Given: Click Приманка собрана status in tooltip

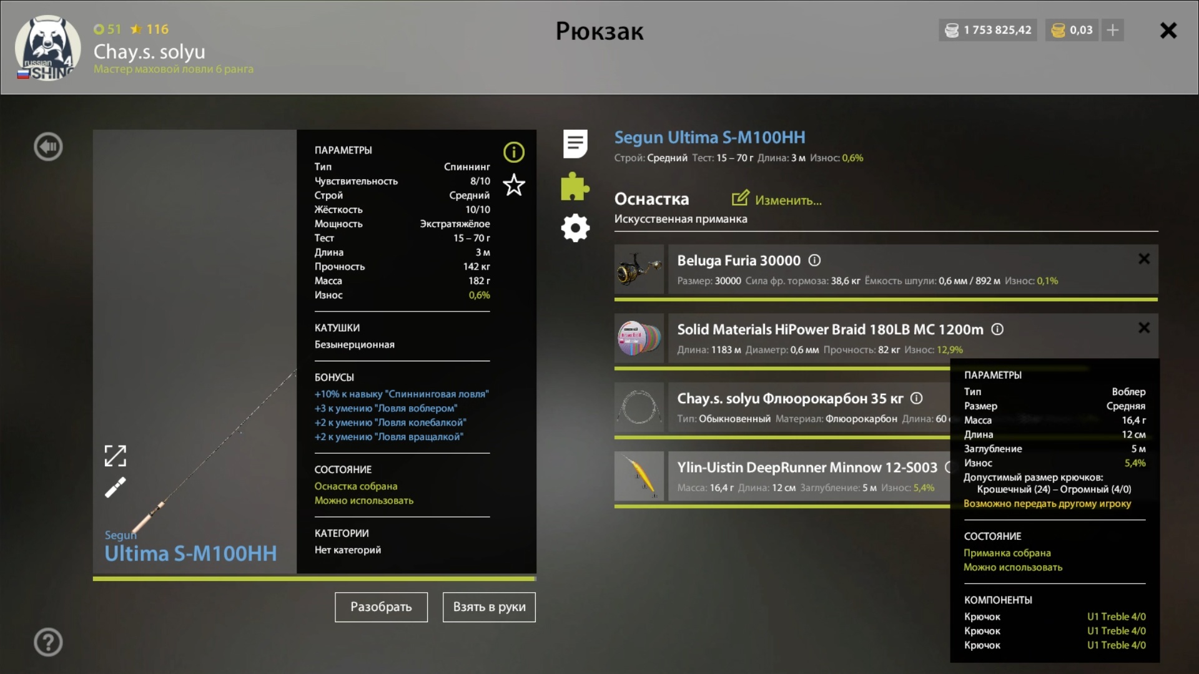Looking at the screenshot, I should (1007, 553).
